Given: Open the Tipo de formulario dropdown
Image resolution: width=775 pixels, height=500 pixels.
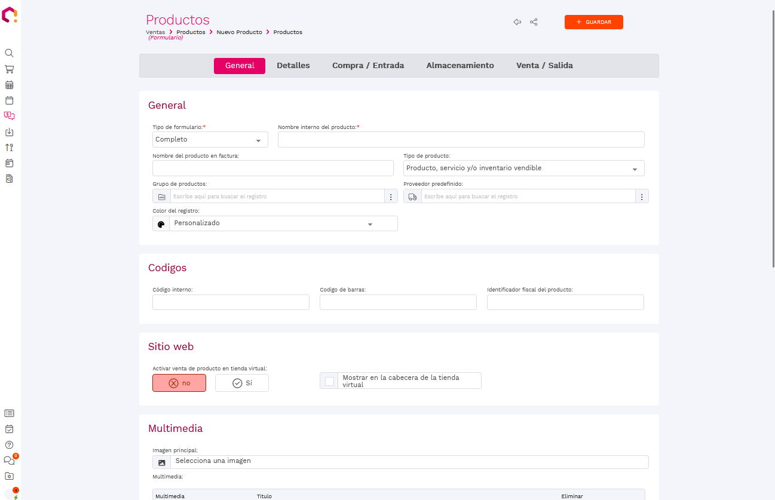Looking at the screenshot, I should pyautogui.click(x=210, y=140).
